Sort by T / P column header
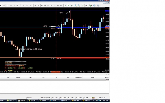 coord(56,77)
